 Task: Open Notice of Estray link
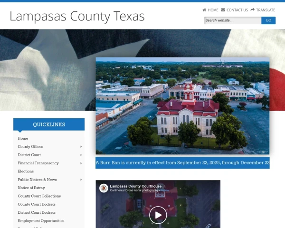click(x=31, y=188)
